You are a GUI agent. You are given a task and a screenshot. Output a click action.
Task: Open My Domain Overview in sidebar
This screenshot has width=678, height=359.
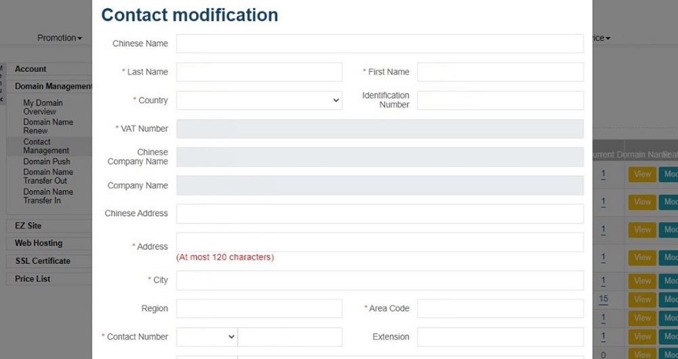pos(43,107)
